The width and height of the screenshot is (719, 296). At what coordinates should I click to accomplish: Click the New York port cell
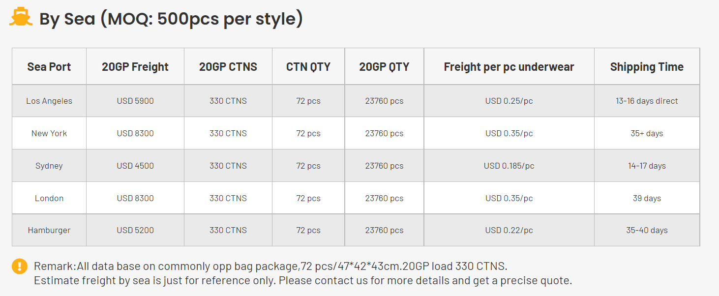(x=49, y=133)
